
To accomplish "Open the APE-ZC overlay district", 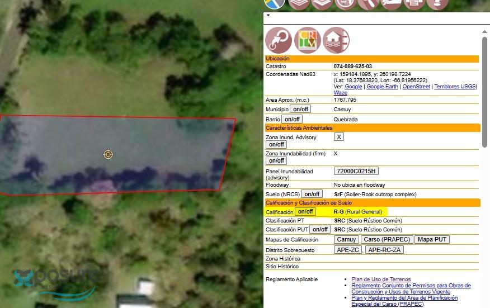I will click(x=347, y=250).
